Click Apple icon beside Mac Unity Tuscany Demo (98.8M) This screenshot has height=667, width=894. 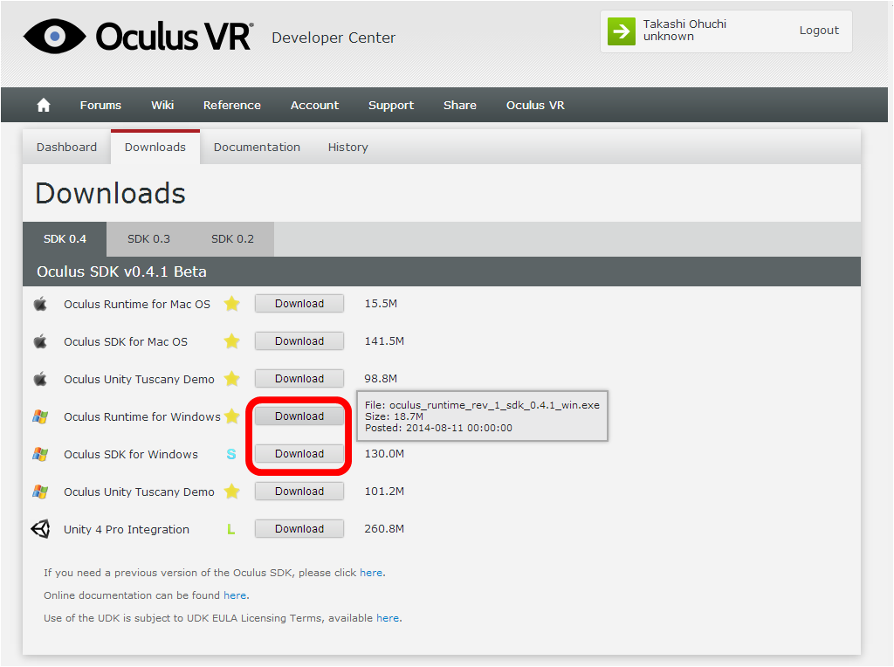pyautogui.click(x=40, y=379)
